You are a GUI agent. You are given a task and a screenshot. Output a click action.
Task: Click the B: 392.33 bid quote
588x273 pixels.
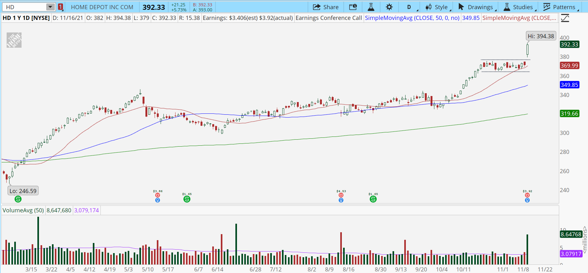(202, 5)
